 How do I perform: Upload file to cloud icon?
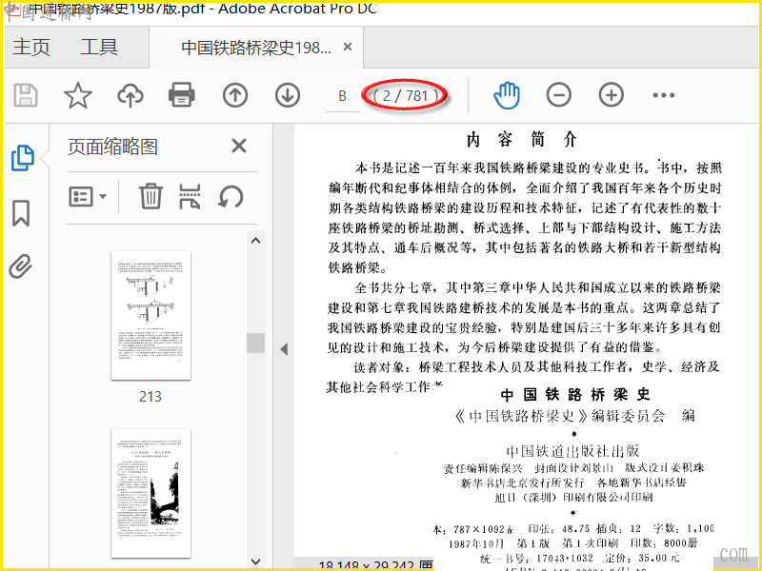[x=130, y=95]
